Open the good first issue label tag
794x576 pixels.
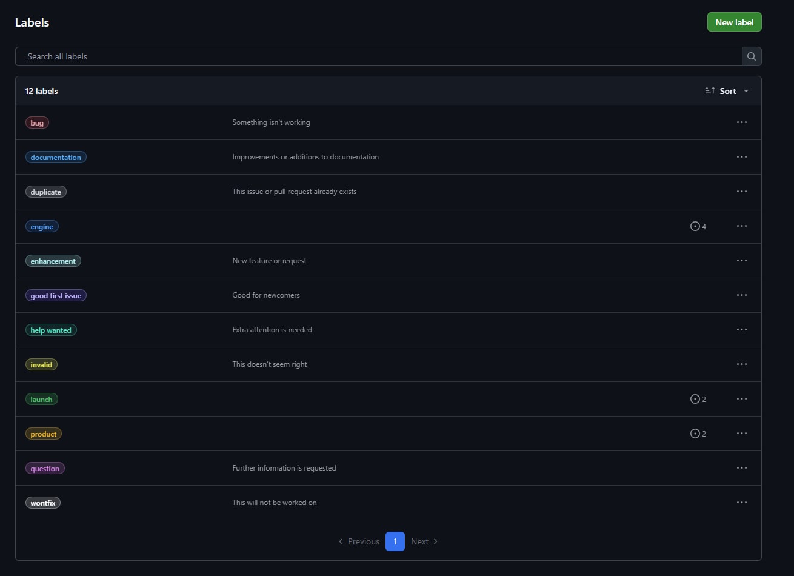click(56, 296)
